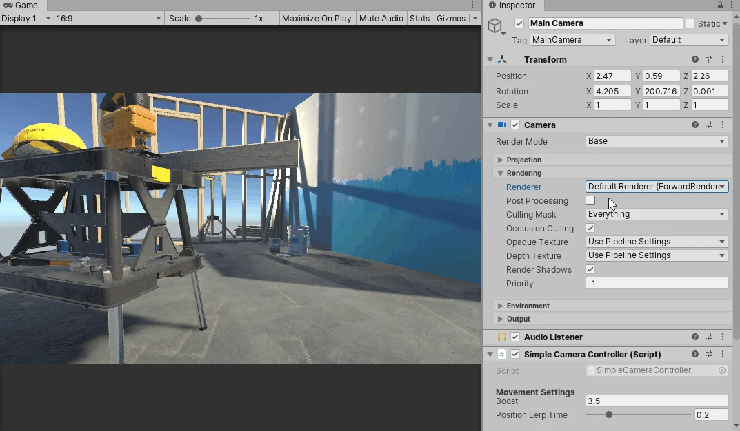The image size is (740, 431).
Task: Toggle the Inspector lock icon
Action: click(x=720, y=6)
